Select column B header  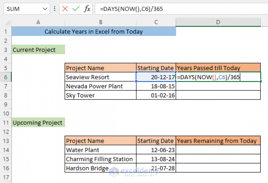tap(100, 22)
